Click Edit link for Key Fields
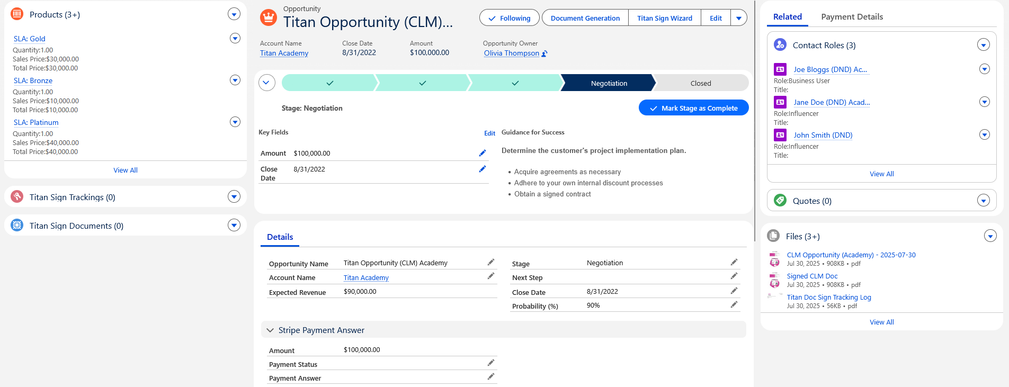1009x387 pixels. (x=489, y=133)
